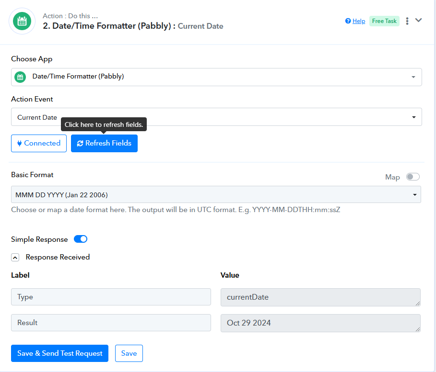Click the currentDate value field
Viewport: 436px width, 372px height.
320,297
